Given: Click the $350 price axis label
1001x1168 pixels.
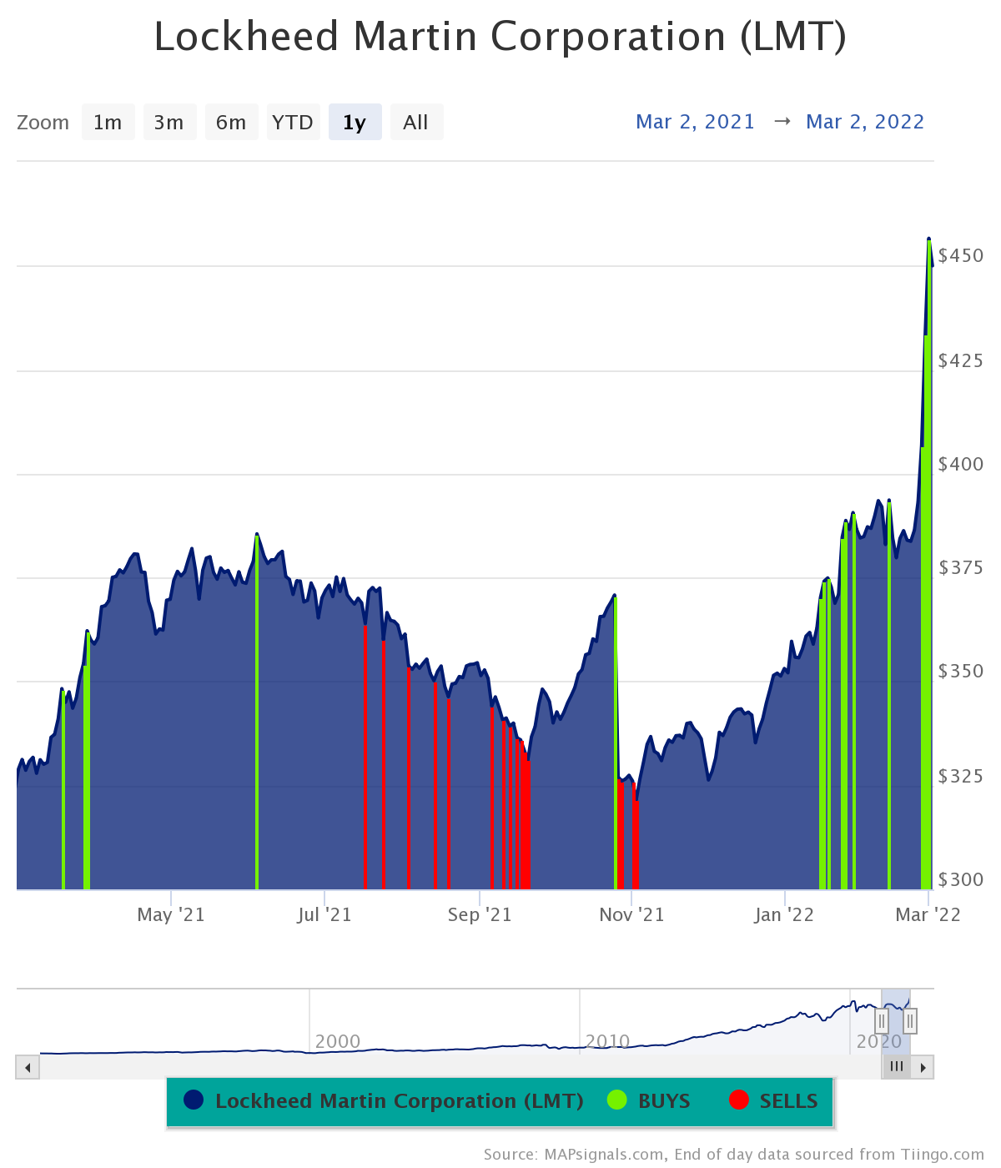Looking at the screenshot, I should click(x=961, y=671).
